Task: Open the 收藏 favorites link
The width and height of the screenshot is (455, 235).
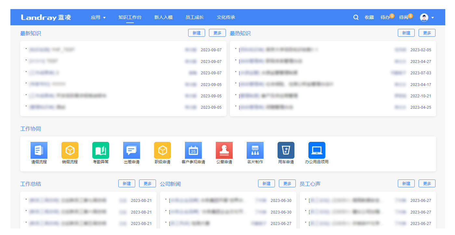Action: pyautogui.click(x=369, y=17)
